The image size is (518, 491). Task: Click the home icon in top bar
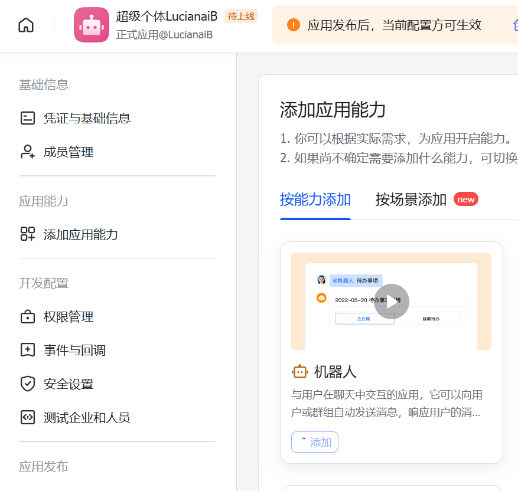26,25
